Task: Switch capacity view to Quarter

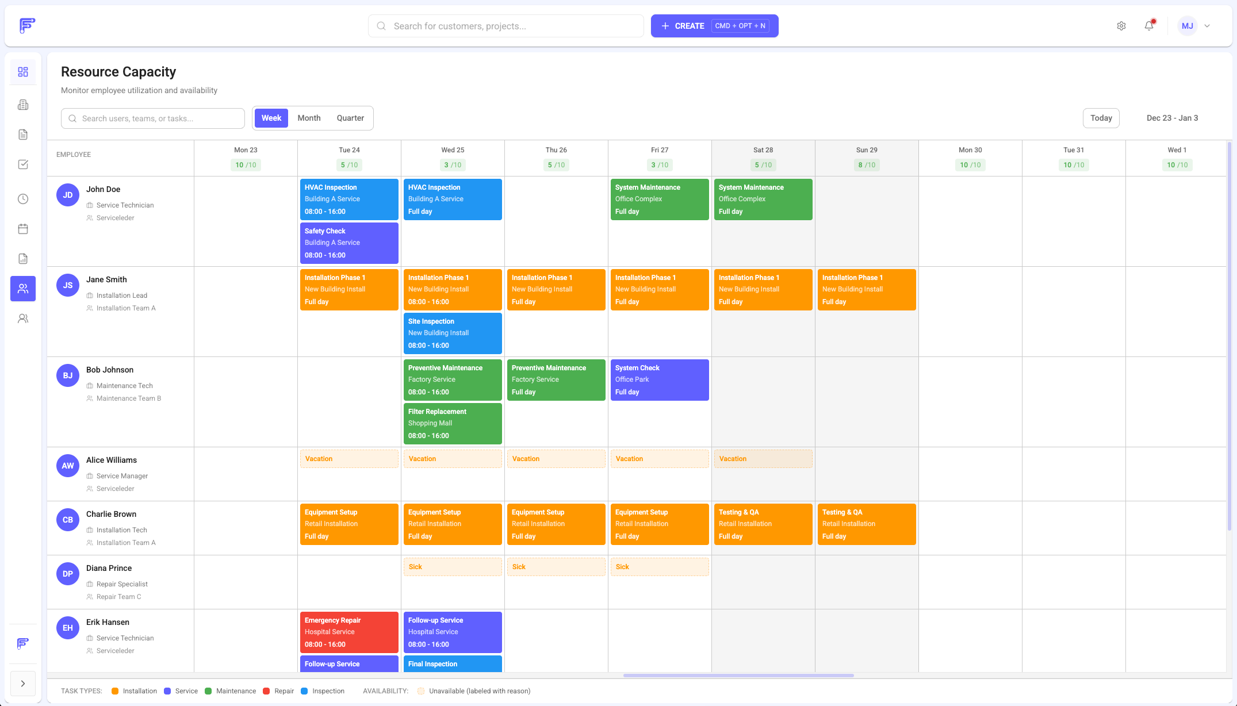Action: tap(350, 117)
